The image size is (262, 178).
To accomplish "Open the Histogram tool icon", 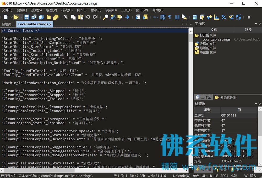I will coord(217,17).
